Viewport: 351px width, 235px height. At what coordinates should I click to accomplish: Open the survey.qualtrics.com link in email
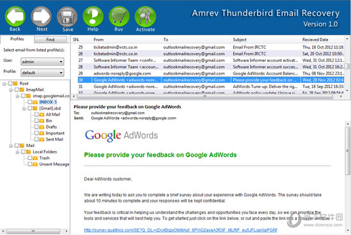click(181, 230)
